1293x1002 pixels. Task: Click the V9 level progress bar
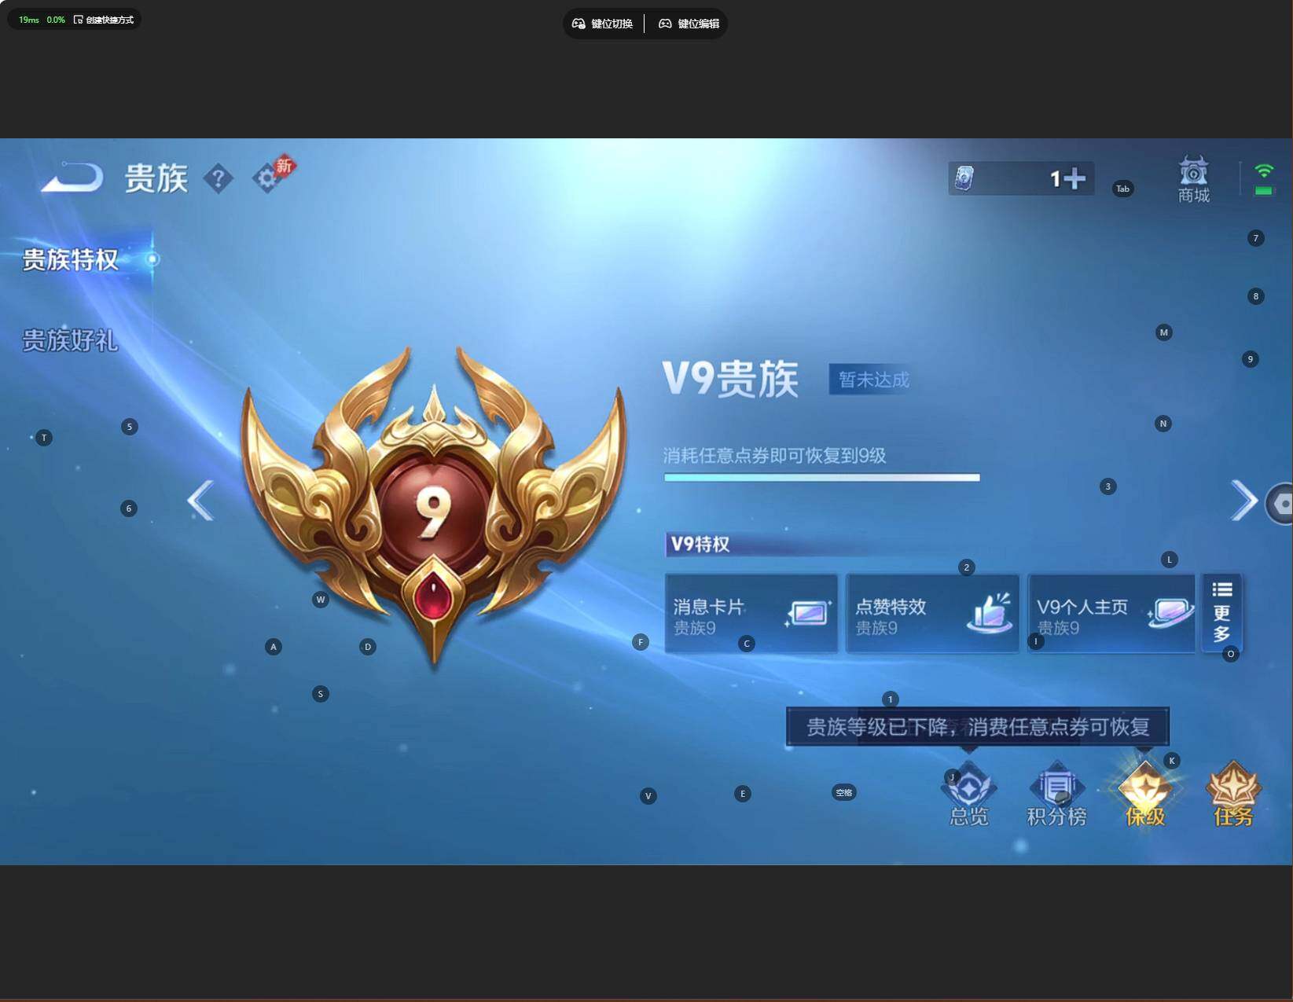(822, 477)
